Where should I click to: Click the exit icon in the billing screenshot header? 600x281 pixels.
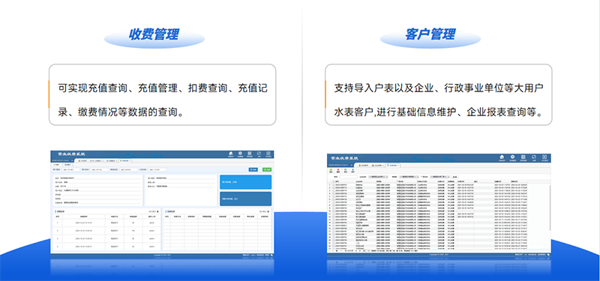(268, 154)
